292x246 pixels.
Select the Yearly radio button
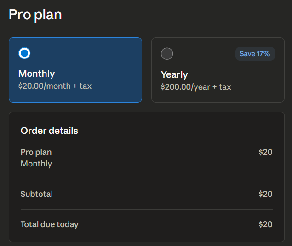tap(167, 54)
